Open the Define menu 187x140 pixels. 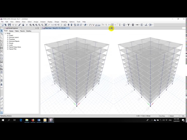[x=18, y=22]
